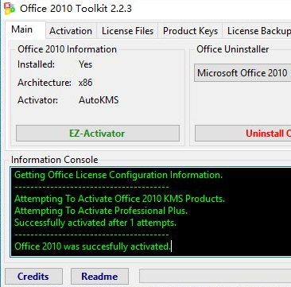Open the Readme button
Viewport: 291px width, 287px height.
(x=99, y=276)
